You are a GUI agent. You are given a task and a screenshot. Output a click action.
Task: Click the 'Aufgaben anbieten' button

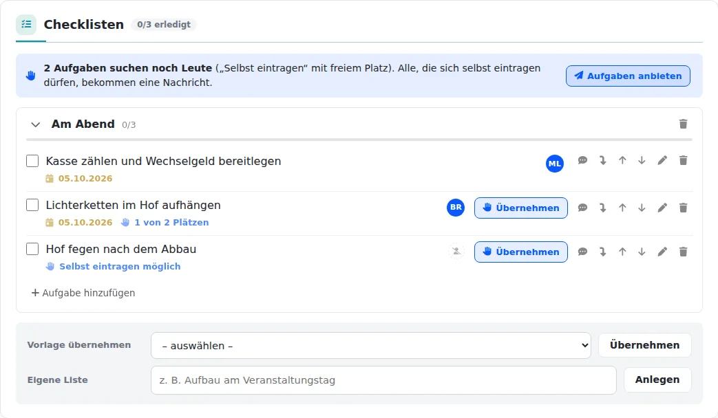coord(628,76)
